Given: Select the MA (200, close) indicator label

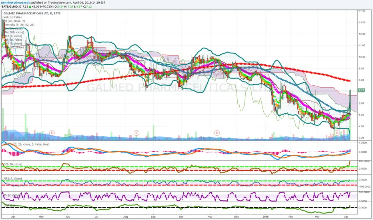Looking at the screenshot, I should click(x=14, y=32).
